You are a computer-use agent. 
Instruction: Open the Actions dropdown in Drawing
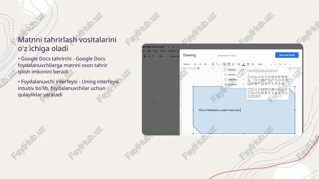[187, 64]
